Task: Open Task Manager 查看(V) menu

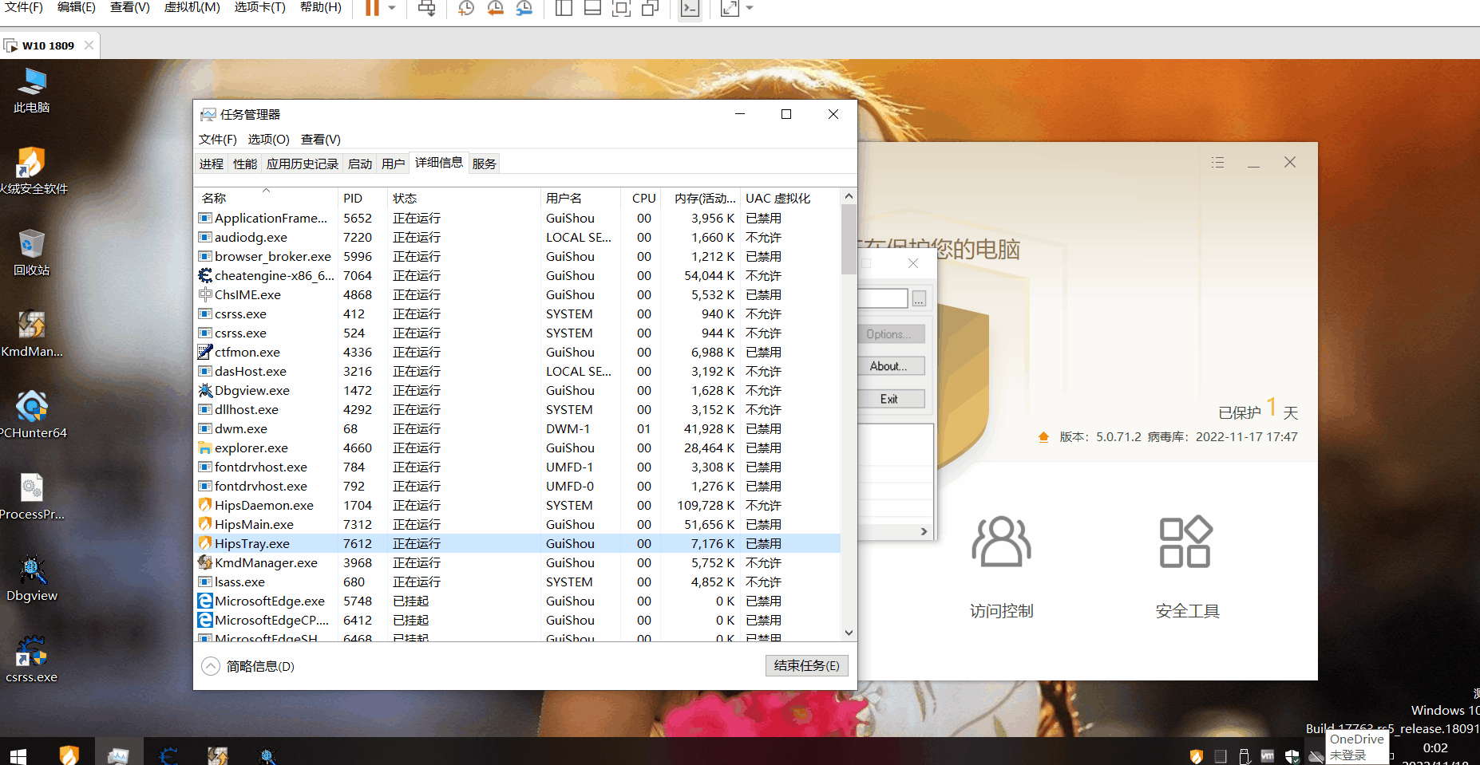Action: pos(320,140)
